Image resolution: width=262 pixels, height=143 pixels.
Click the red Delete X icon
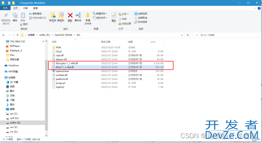tap(70, 15)
